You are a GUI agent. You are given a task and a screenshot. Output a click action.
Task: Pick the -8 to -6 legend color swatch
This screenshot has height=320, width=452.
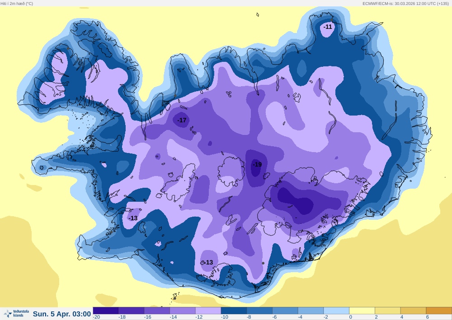[x=259, y=311]
